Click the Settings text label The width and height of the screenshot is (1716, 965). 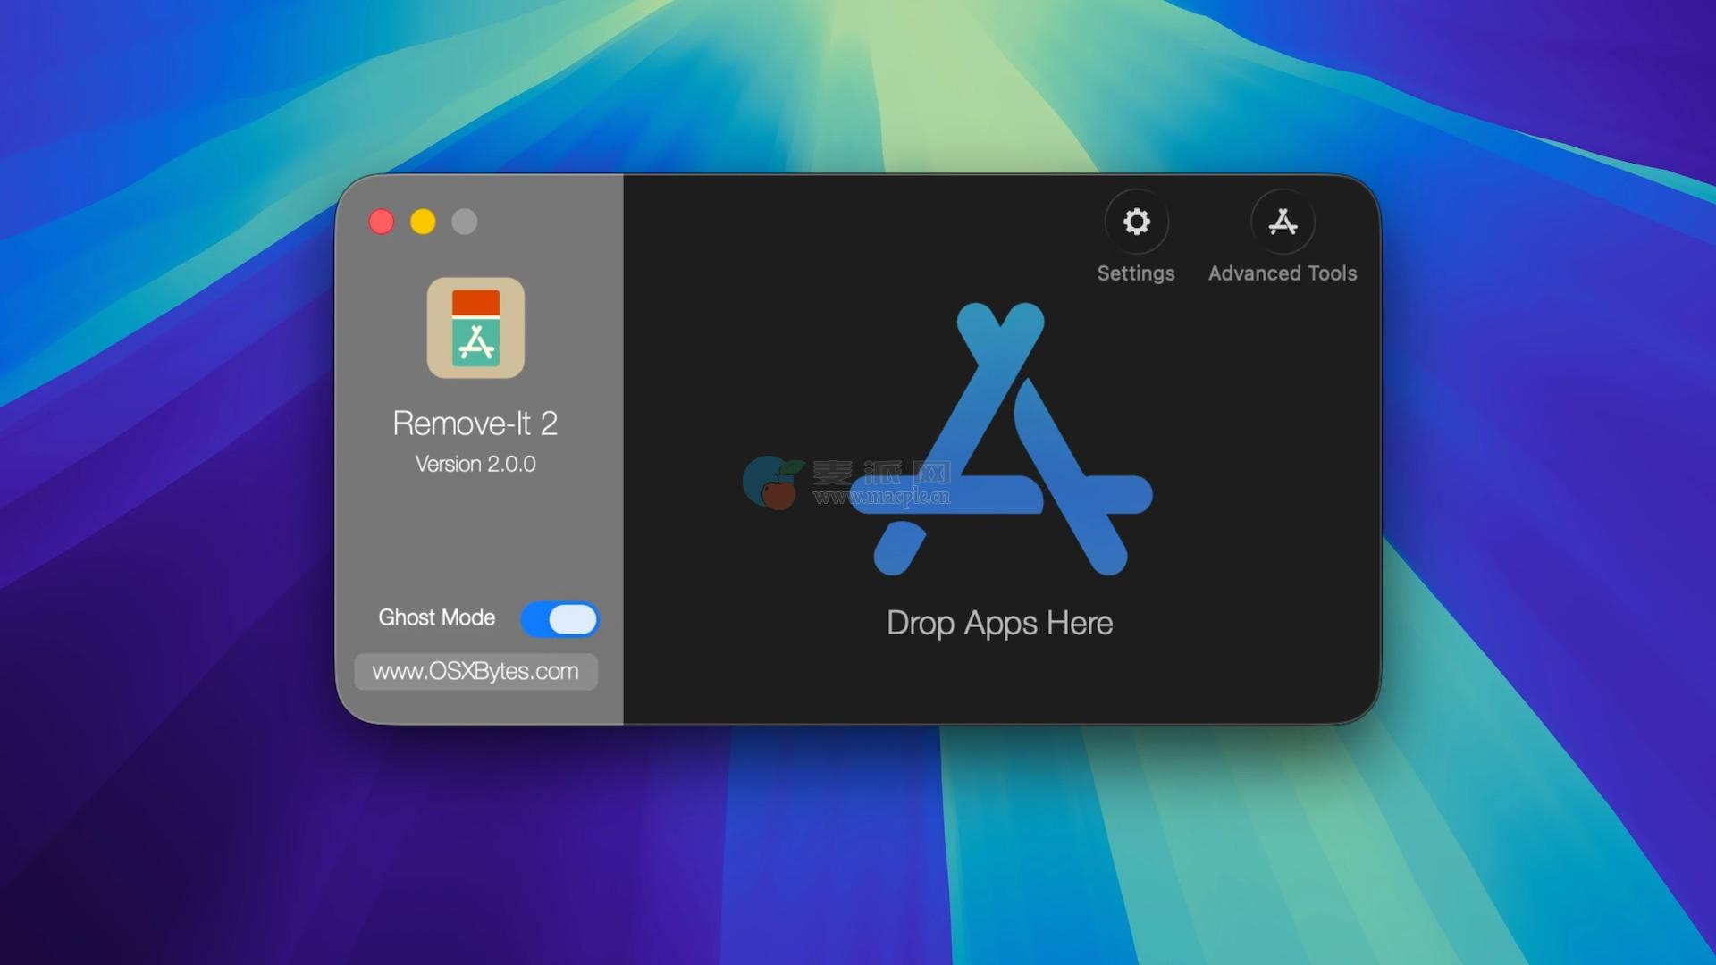[1136, 273]
